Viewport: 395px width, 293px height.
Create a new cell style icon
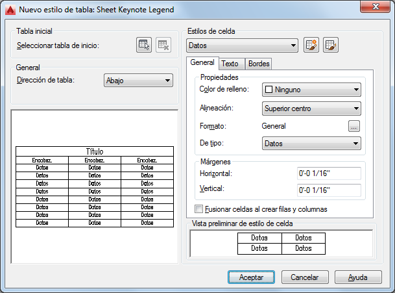tap(311, 45)
